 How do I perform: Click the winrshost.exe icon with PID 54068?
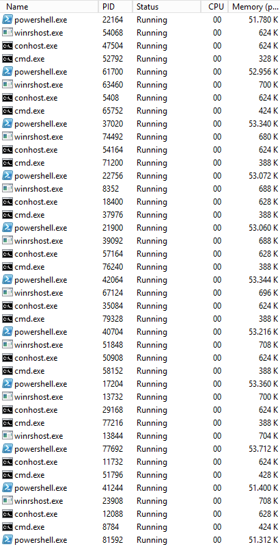[x=8, y=33]
